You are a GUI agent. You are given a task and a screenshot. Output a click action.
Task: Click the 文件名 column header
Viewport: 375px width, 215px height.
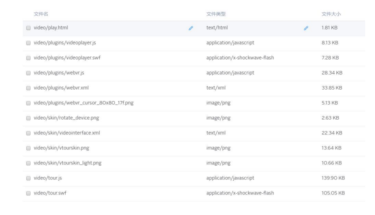point(41,14)
